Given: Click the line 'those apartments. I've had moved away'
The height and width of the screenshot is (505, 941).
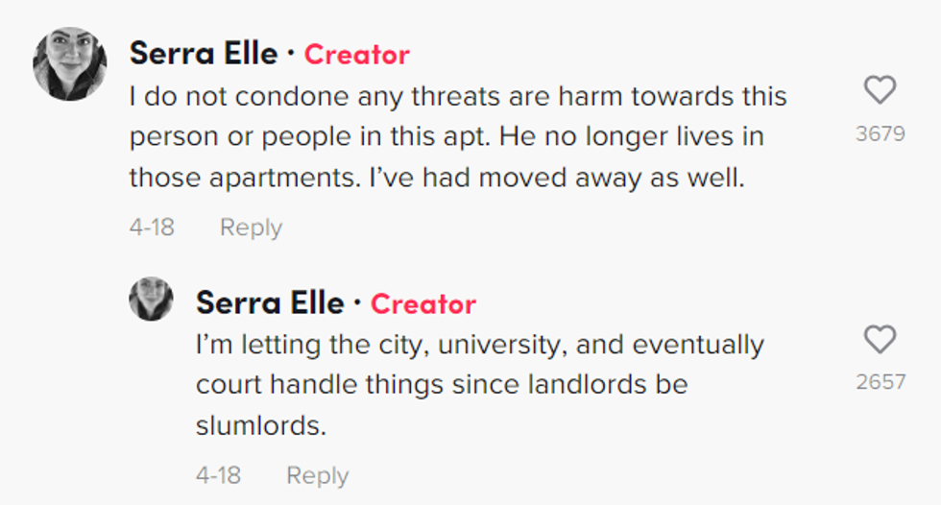Looking at the screenshot, I should coord(436,178).
